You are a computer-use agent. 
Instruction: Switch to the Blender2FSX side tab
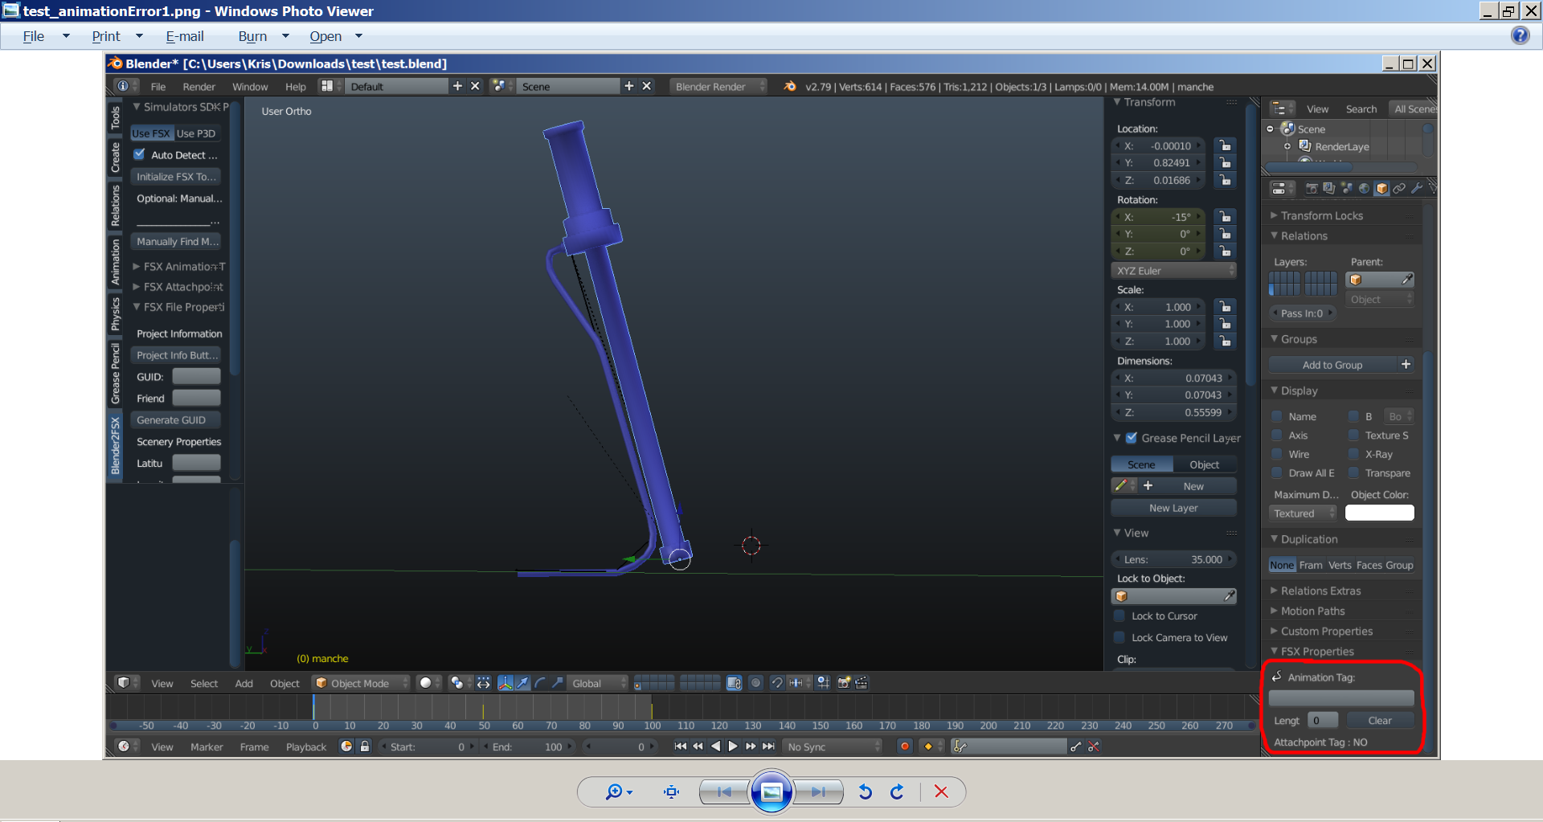click(115, 444)
